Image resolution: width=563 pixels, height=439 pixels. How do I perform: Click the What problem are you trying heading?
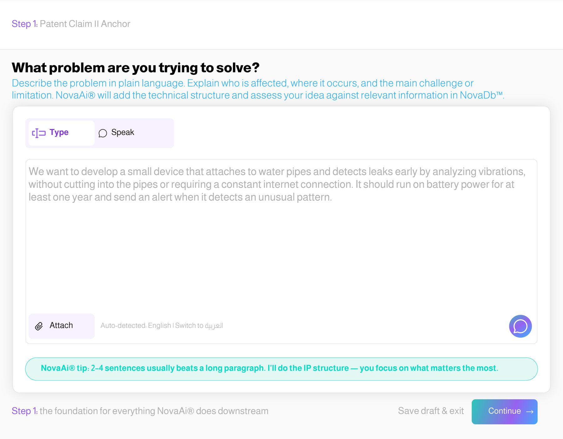[x=135, y=68]
